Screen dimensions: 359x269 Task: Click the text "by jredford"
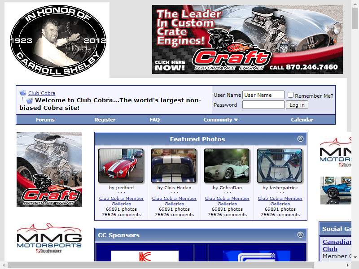tap(121, 187)
